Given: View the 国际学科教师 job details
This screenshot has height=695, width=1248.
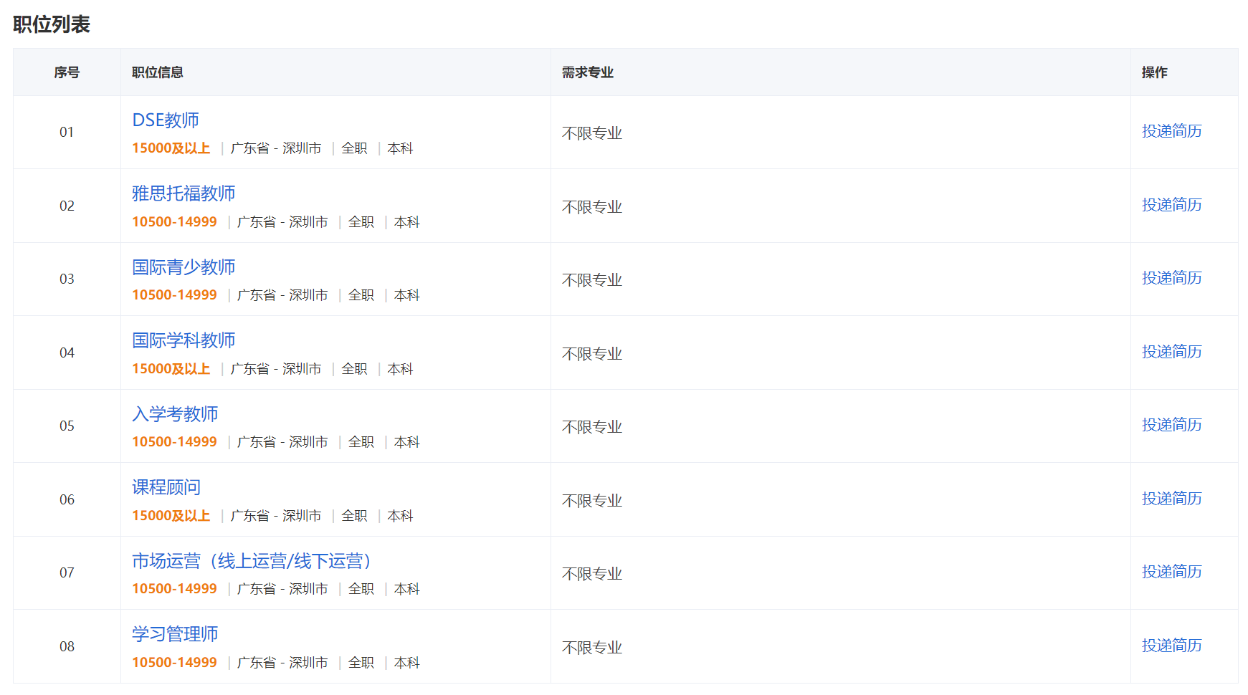Looking at the screenshot, I should pyautogui.click(x=184, y=340).
